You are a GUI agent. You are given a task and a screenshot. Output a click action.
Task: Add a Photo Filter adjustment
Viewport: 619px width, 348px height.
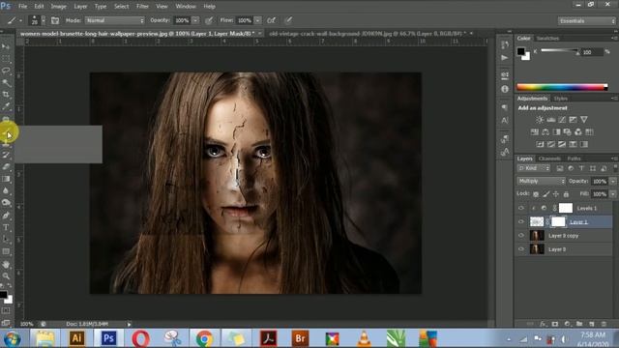(x=568, y=131)
